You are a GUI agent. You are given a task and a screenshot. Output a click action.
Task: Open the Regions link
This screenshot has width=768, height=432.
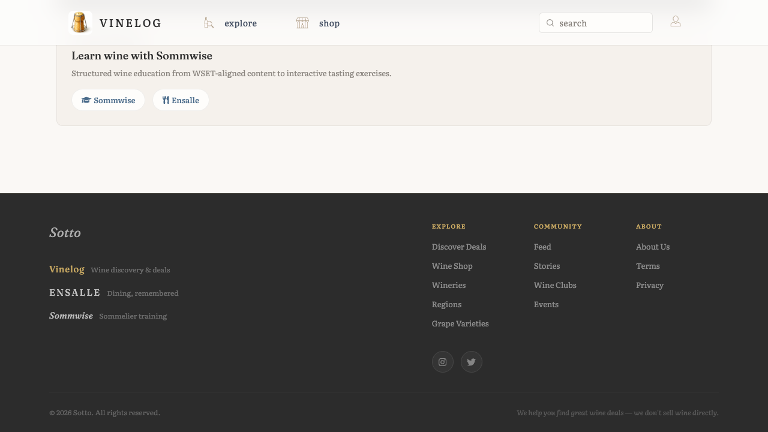coord(447,304)
